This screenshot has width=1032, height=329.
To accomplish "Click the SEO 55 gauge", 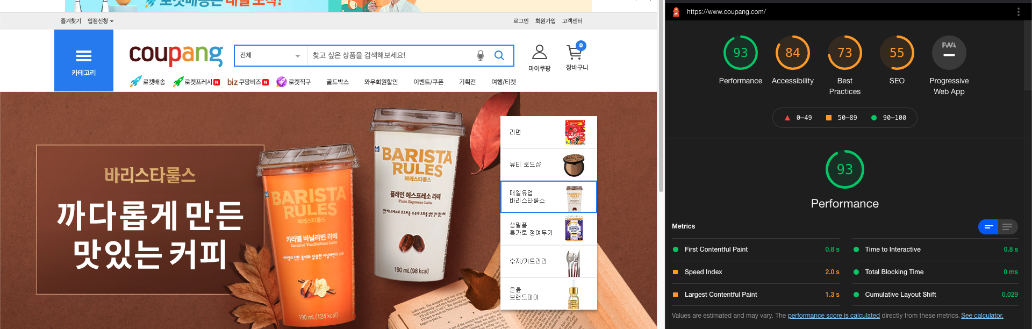I will [897, 53].
